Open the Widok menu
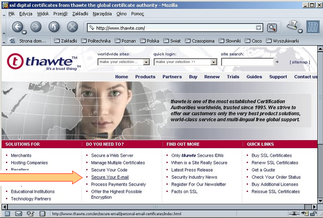This screenshot has height=218, width=323. (43, 14)
